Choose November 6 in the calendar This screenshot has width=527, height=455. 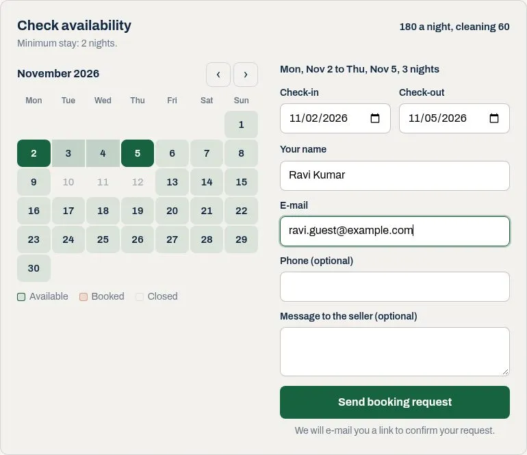click(x=172, y=153)
